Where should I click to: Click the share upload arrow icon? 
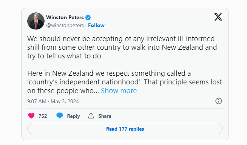91,116
